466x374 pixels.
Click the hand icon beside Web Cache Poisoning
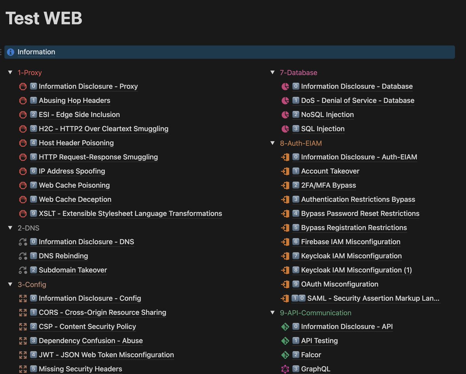[x=23, y=185]
